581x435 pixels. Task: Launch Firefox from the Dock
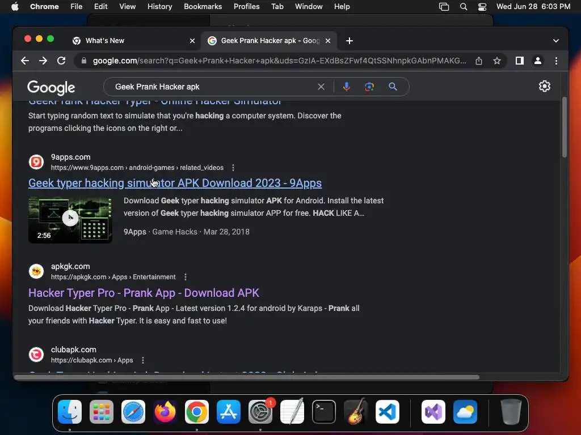165,412
